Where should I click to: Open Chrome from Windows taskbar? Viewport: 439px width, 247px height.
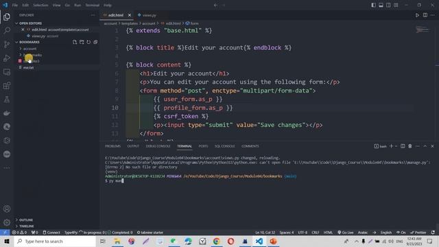coord(217,241)
